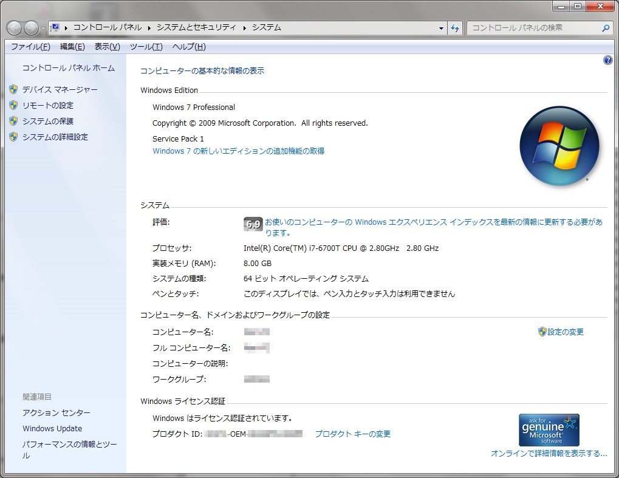Click Windows はライセンス認証されています text
This screenshot has height=478, width=619.
point(222,418)
